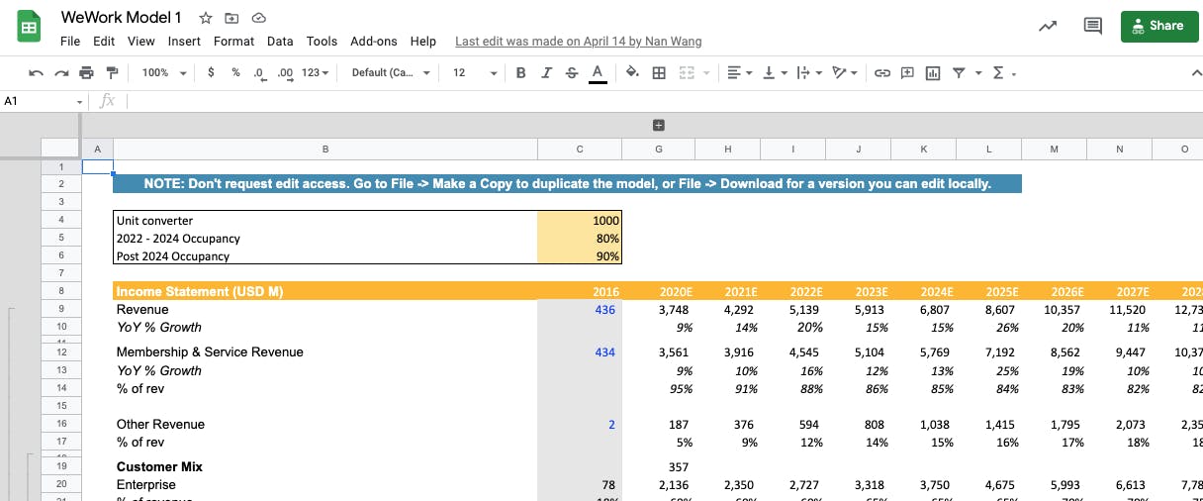Select the 2016 Revenue cell 436
1203x501 pixels.
click(x=580, y=309)
